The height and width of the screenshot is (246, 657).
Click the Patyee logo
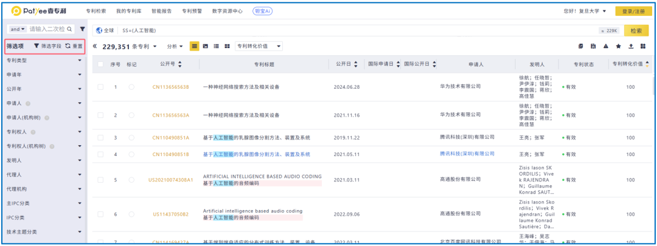pyautogui.click(x=38, y=11)
